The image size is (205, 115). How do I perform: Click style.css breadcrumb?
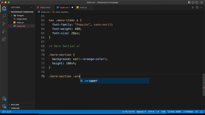click(45, 12)
